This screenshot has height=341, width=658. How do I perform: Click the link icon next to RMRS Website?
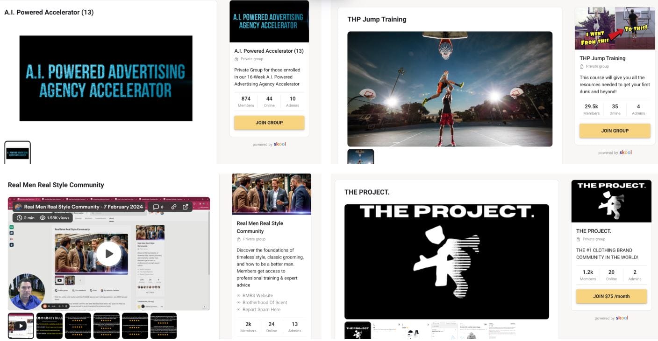coord(239,296)
